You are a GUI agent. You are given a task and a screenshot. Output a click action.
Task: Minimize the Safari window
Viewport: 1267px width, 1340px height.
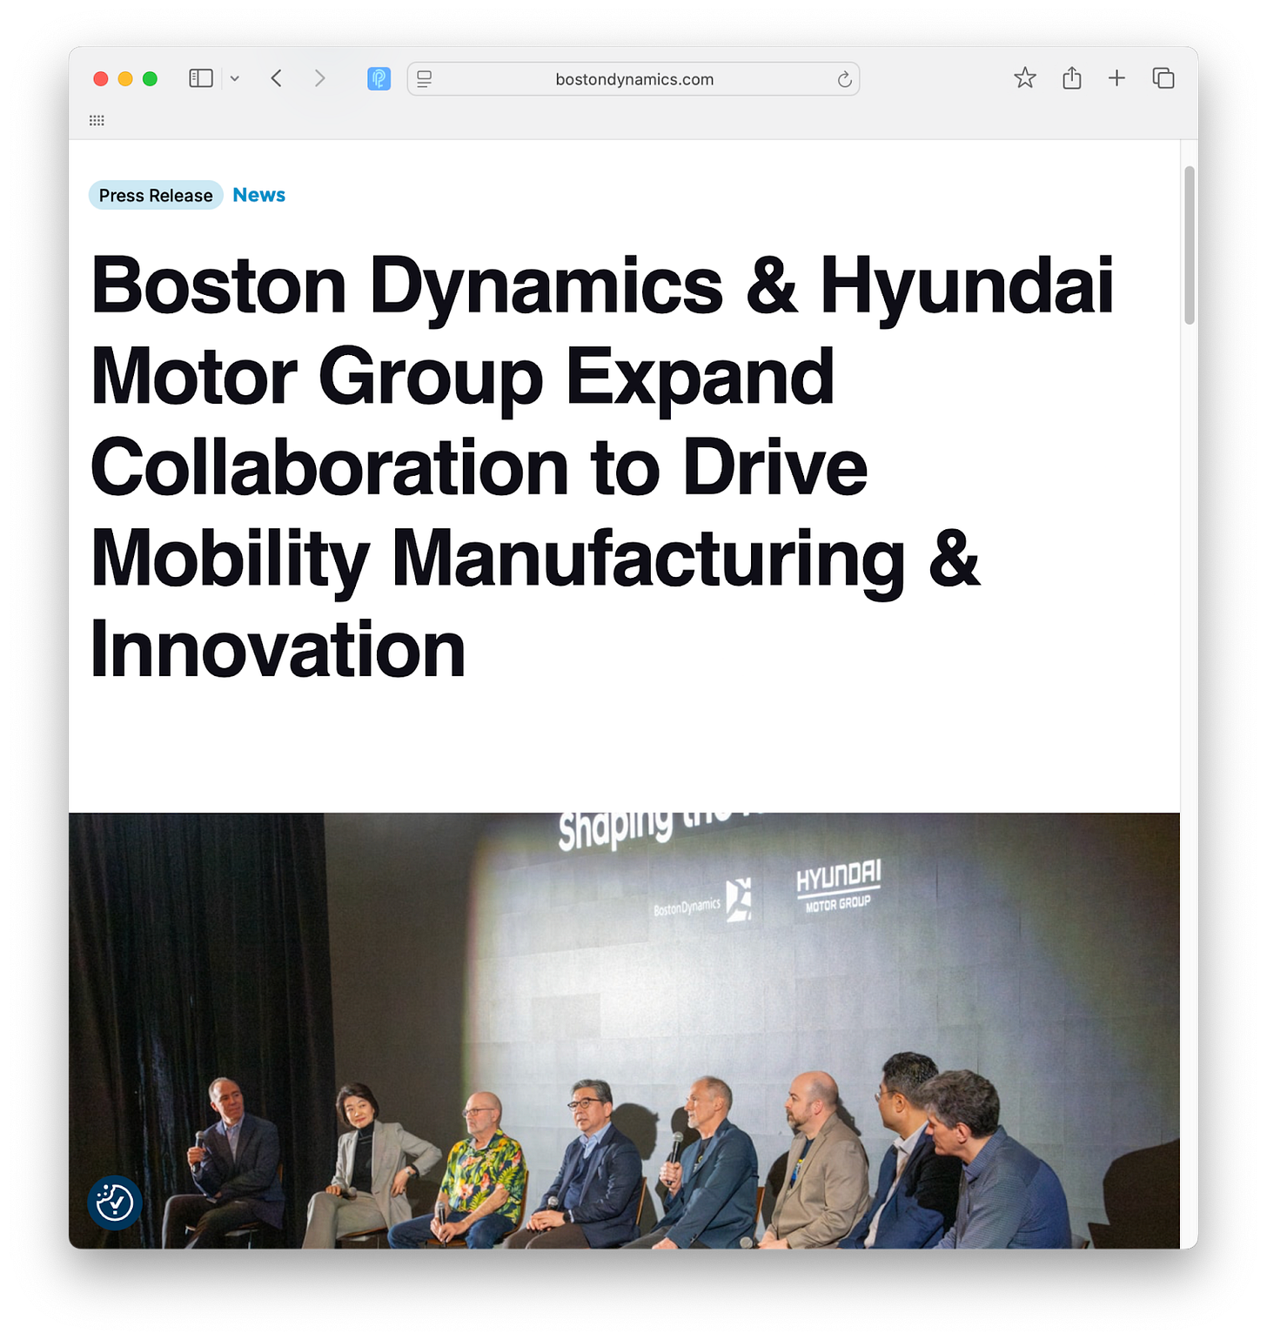click(x=125, y=79)
